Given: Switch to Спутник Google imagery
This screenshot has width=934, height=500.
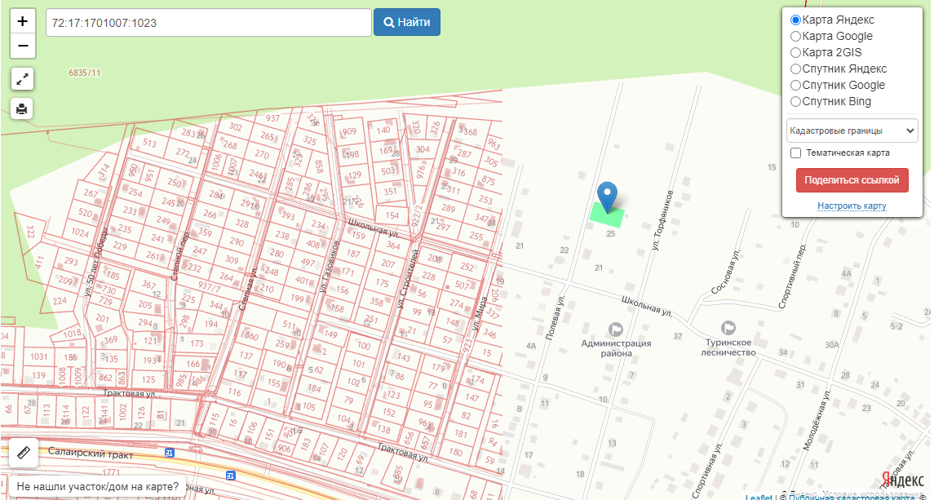Looking at the screenshot, I should [795, 86].
